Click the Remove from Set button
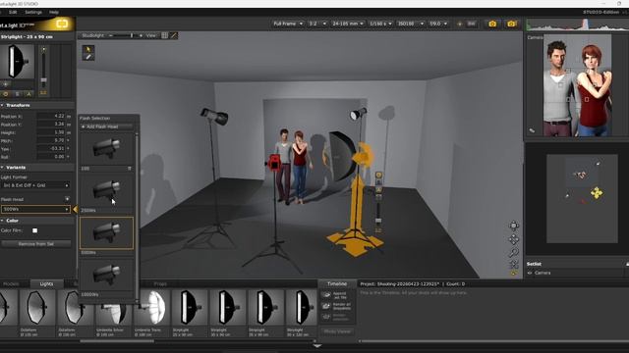Image resolution: width=629 pixels, height=353 pixels. (x=36, y=244)
